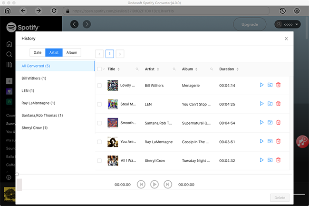This screenshot has height=206, width=309.
Task: Play the Bill Withers track
Action: tap(261, 85)
